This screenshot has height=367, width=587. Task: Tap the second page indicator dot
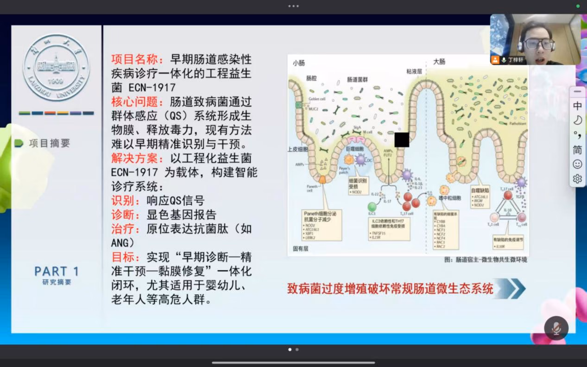point(297,349)
